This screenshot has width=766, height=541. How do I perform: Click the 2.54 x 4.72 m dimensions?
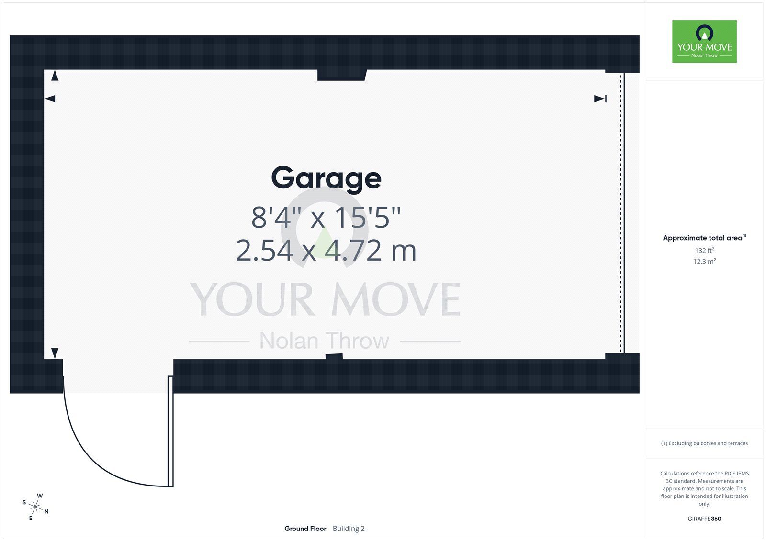pos(326,250)
